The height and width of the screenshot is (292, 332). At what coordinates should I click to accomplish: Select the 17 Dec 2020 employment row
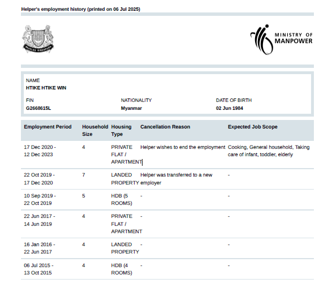[x=167, y=154]
